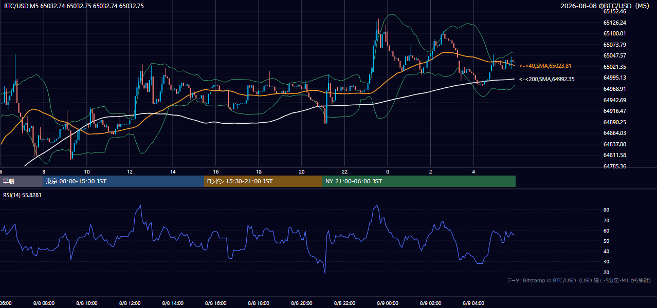Select the 200 SMA label 64992.35
Viewport: 657px width, 308px height.
[547, 79]
